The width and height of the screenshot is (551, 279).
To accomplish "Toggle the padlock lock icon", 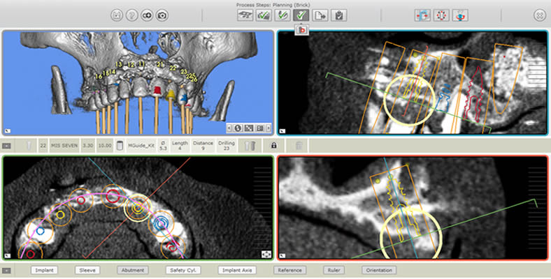I will (x=274, y=145).
